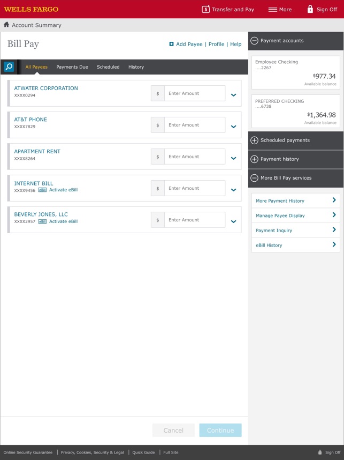Screen dimensions: 344x460
Task: Select the All Payees tab
Action: tap(36, 67)
